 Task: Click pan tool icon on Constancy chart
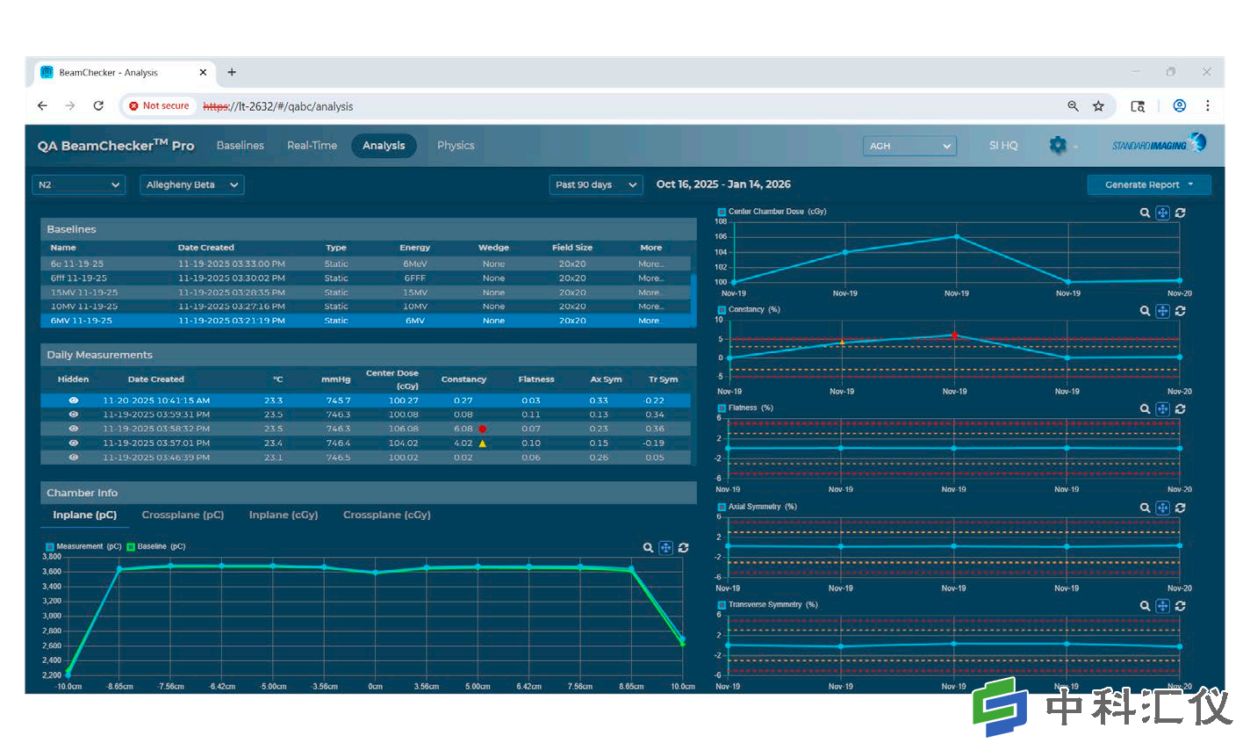1162,311
